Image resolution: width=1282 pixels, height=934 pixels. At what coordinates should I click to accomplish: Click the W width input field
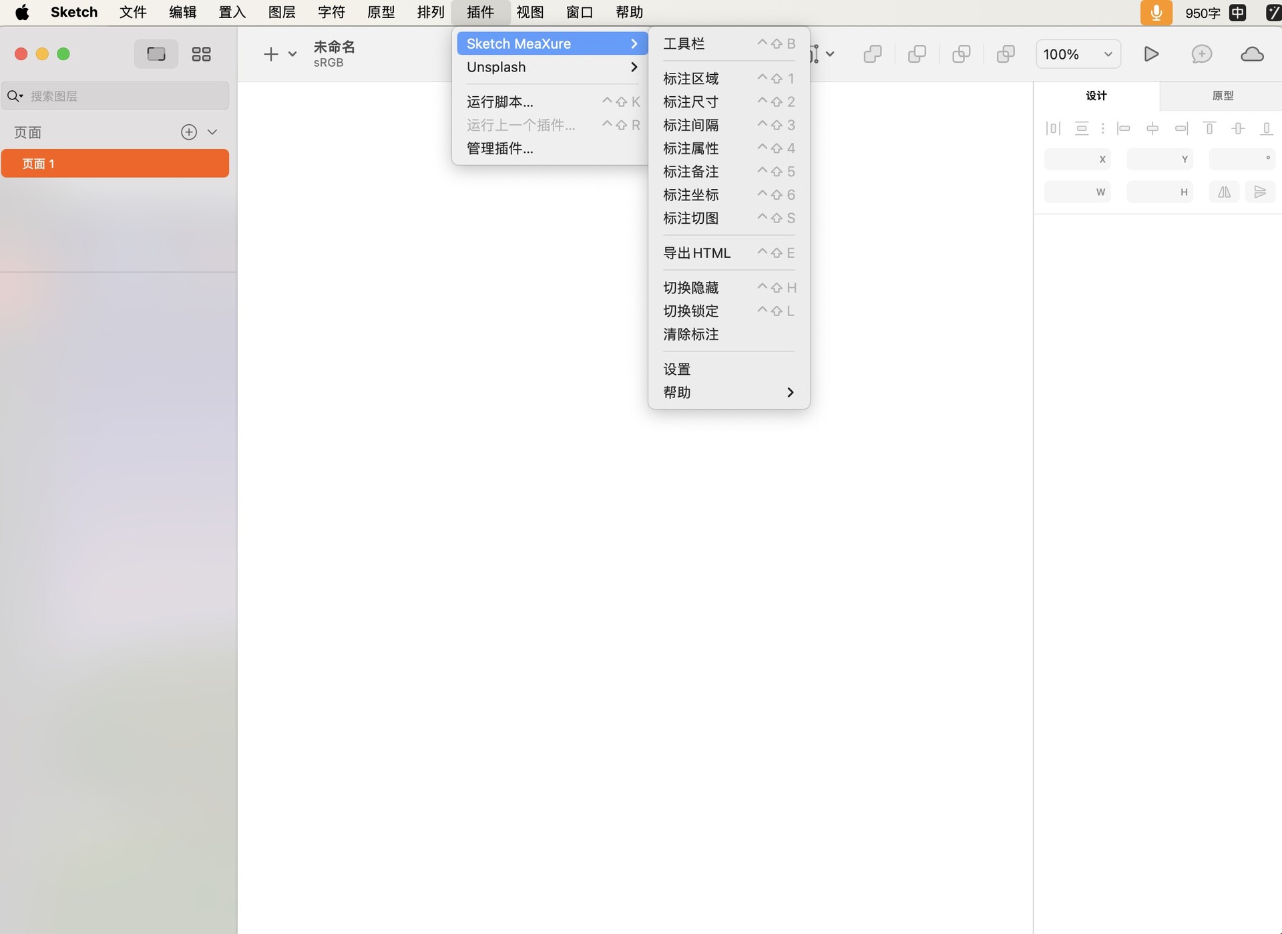tap(1077, 192)
